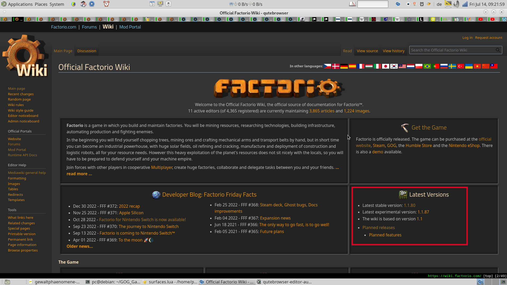Viewport: 507px width, 285px height.
Task: Open the French flag language version
Action: pos(360,66)
